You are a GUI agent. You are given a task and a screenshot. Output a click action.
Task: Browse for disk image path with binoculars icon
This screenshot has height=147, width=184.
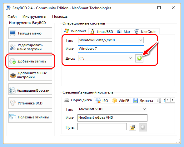[132, 127]
